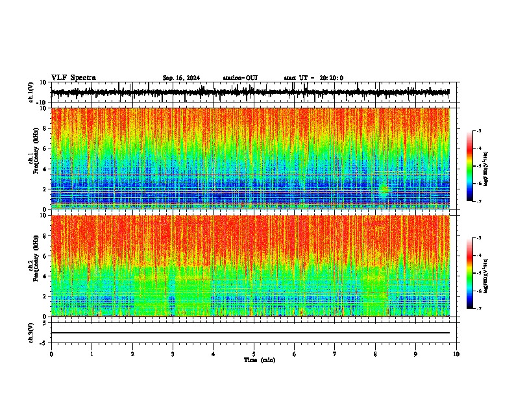Viewport: 514px width, 397px height.
Task: Click the 'Time (min)' axis label
Action: click(260, 360)
